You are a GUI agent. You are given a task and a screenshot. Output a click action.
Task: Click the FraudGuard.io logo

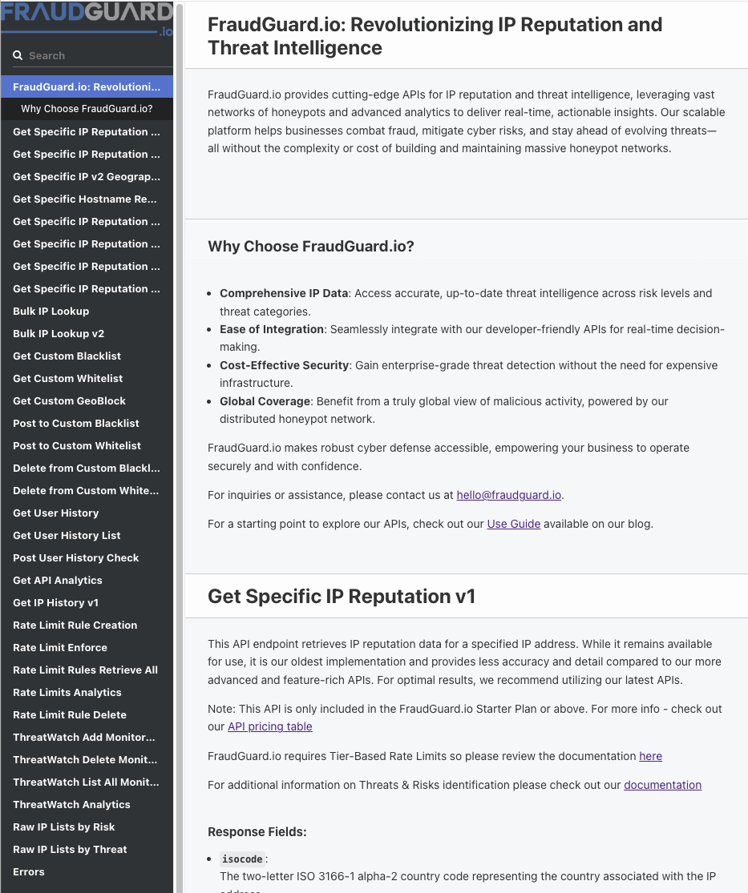(87, 19)
